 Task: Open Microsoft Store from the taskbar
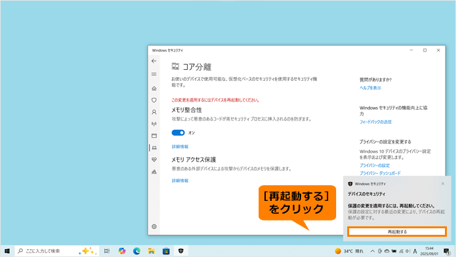pyautogui.click(x=166, y=251)
